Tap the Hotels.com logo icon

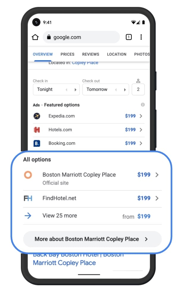(37, 130)
